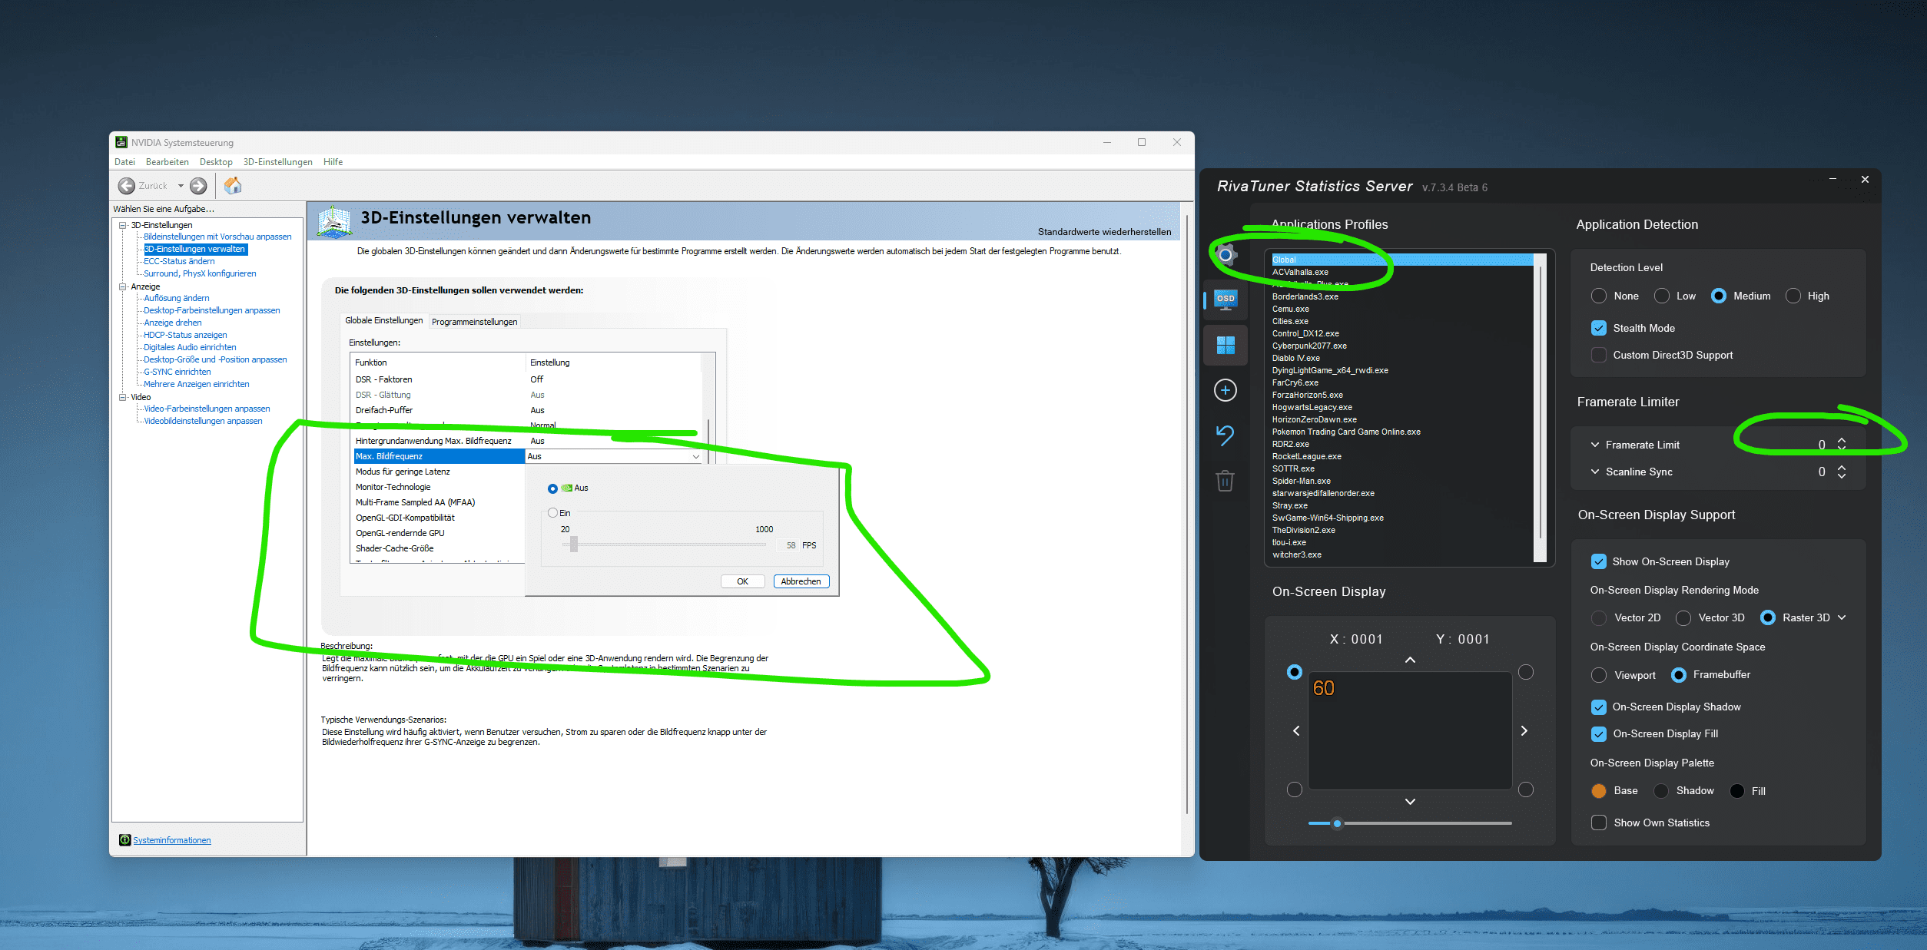
Task: Collapse the 3D-Einstellungen tree node
Action: 123,225
